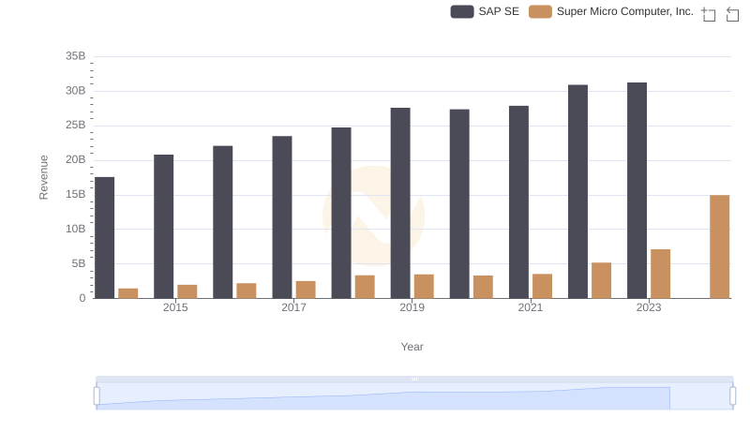Click the y-axis label 35B
The height and width of the screenshot is (432, 750).
tap(76, 56)
